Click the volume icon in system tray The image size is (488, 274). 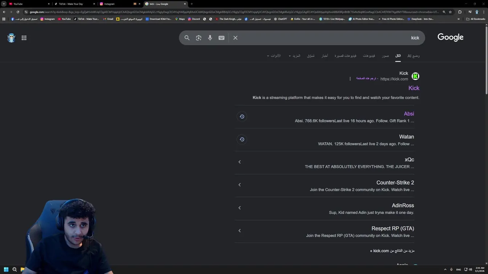coord(470,269)
